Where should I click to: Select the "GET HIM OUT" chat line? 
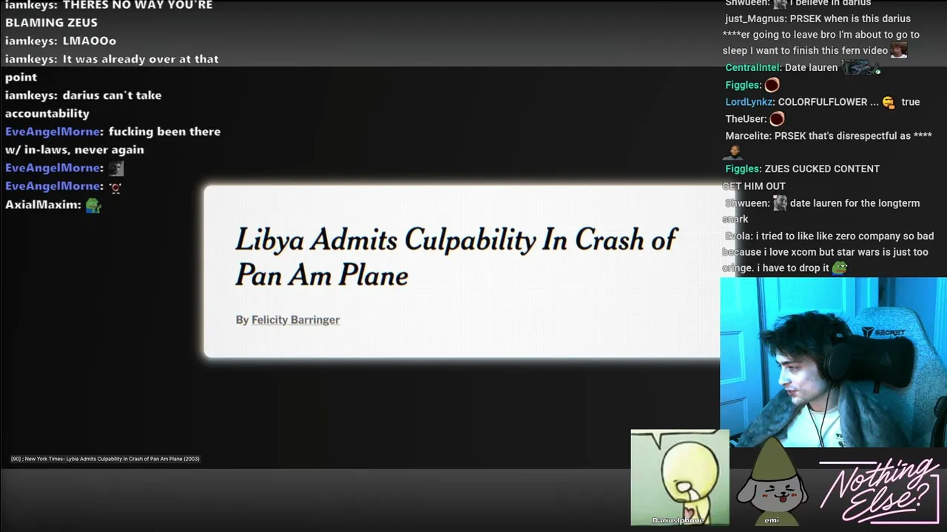click(x=754, y=186)
